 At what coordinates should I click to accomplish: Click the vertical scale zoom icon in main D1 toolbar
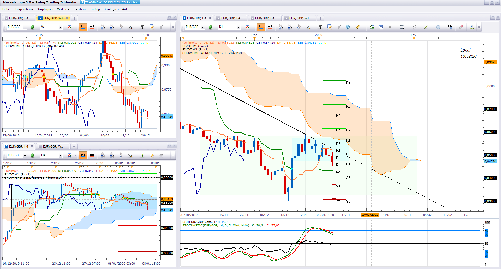pyautogui.click(x=308, y=27)
